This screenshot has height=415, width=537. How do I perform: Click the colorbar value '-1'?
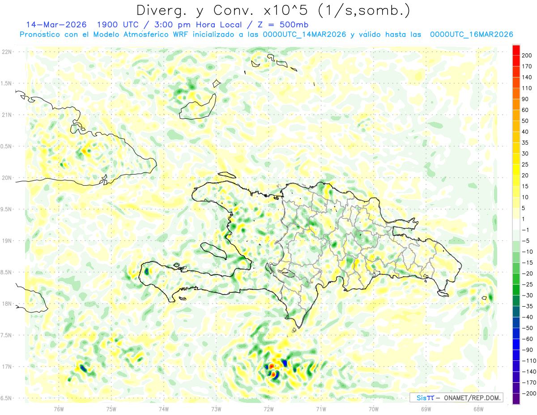526,230
